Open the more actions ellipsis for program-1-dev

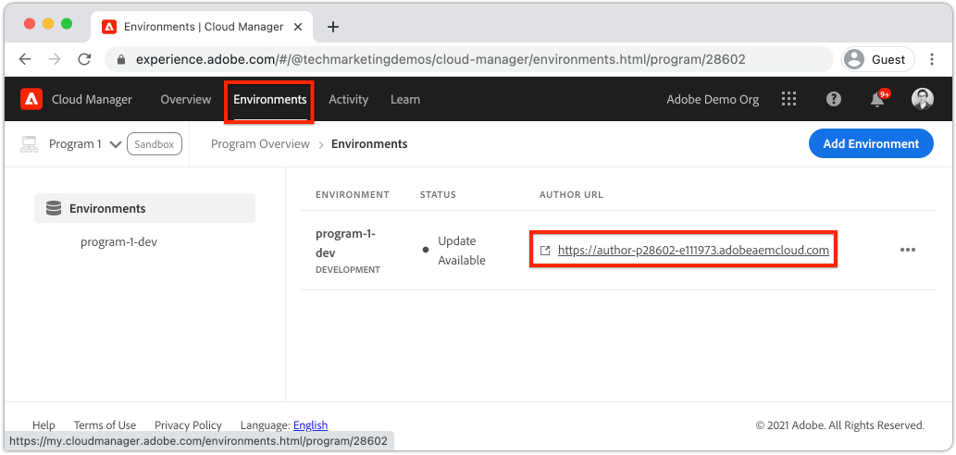[907, 250]
